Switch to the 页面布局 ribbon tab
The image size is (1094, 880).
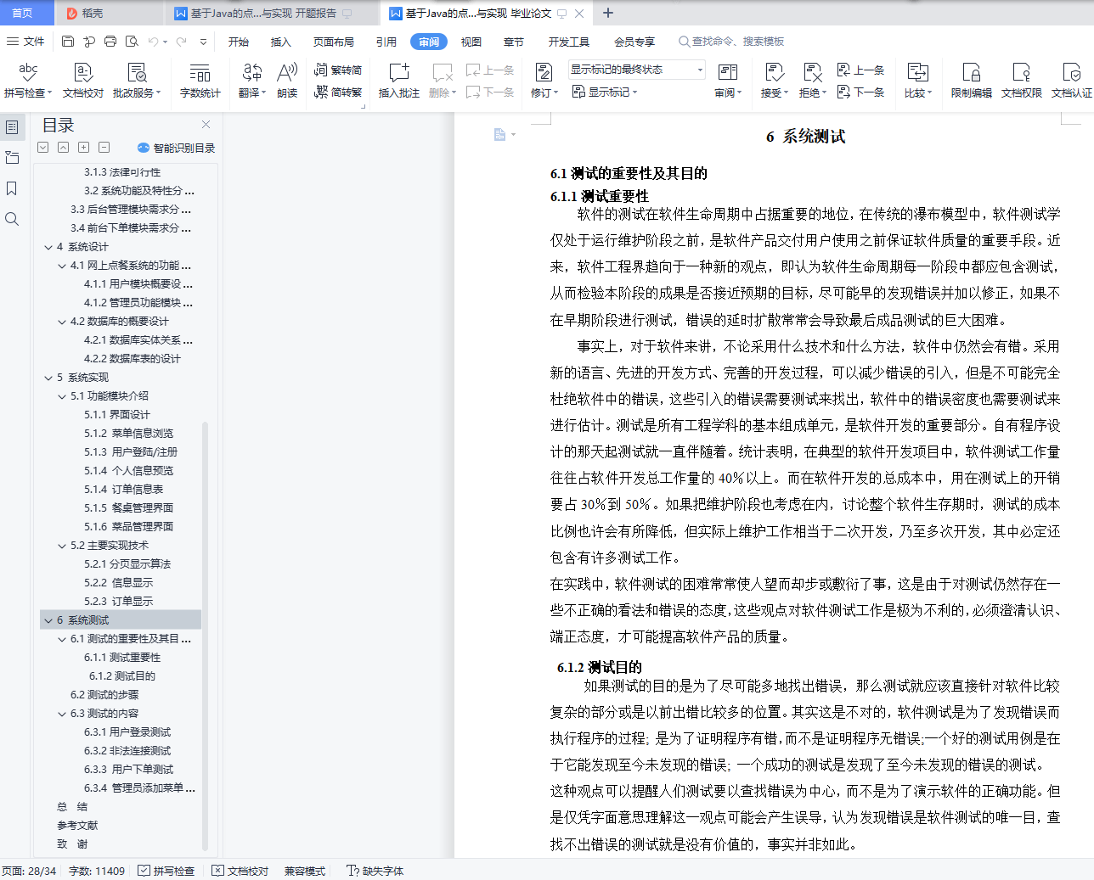(x=333, y=42)
